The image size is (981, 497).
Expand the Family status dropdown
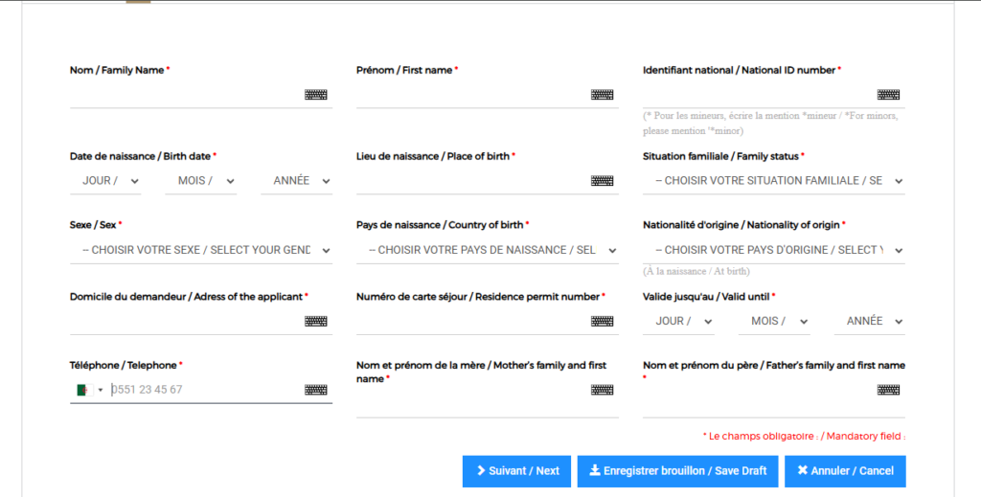pyautogui.click(x=774, y=181)
